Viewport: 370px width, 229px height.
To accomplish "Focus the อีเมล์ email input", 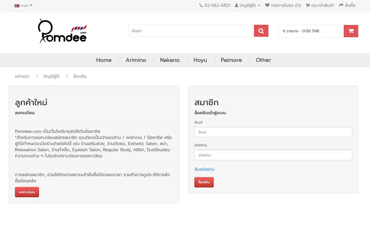I will pyautogui.click(x=273, y=132).
